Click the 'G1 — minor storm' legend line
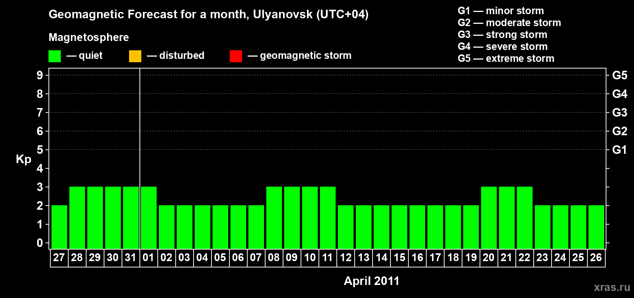The height and width of the screenshot is (298, 634). click(500, 11)
